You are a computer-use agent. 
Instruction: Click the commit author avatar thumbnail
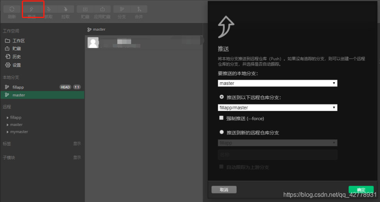pos(93,42)
